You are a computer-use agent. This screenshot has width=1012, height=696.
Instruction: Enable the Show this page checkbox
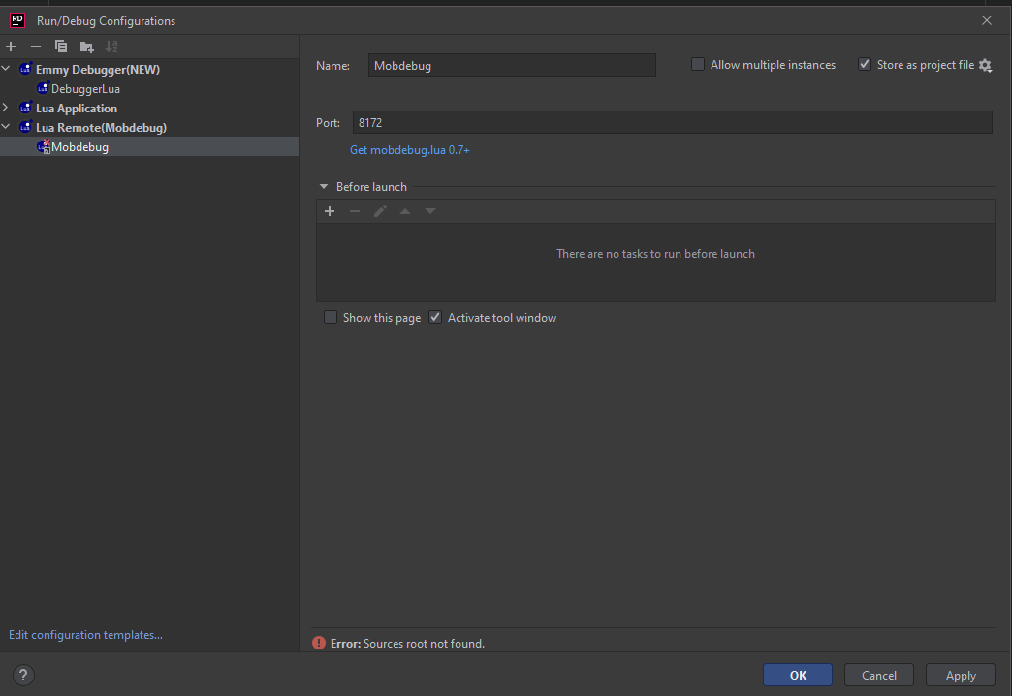pyautogui.click(x=331, y=318)
